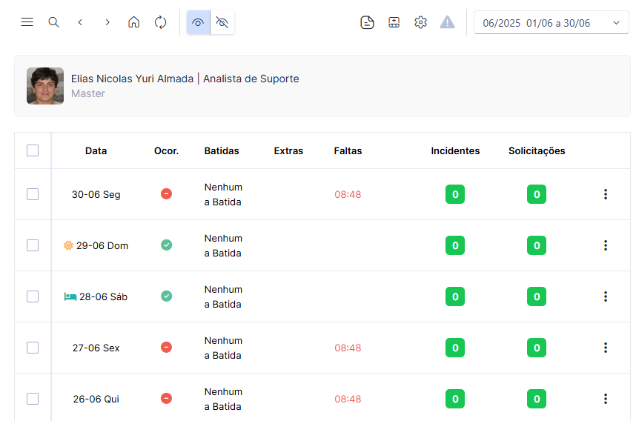This screenshot has height=421, width=636.
Task: Click red occurrence icon for 27-06
Action: (166, 347)
